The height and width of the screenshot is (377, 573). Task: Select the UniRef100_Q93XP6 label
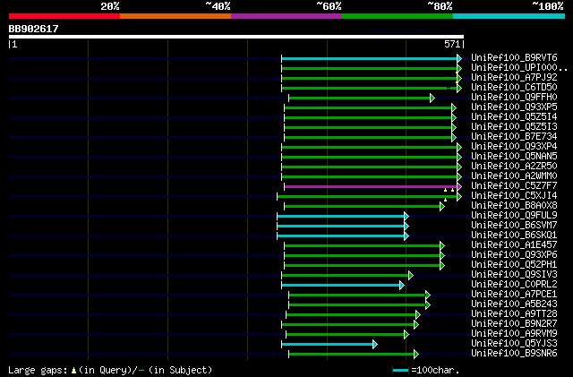(514, 255)
